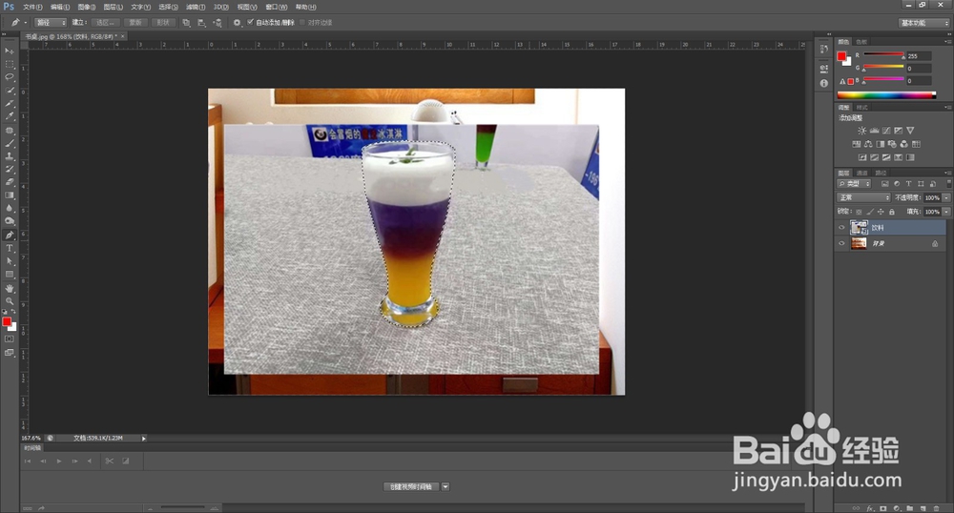Open the 图层(L) menu
This screenshot has width=954, height=513.
point(114,8)
